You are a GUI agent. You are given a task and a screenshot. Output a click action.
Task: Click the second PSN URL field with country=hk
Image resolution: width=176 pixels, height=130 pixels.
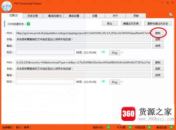pos(83,63)
